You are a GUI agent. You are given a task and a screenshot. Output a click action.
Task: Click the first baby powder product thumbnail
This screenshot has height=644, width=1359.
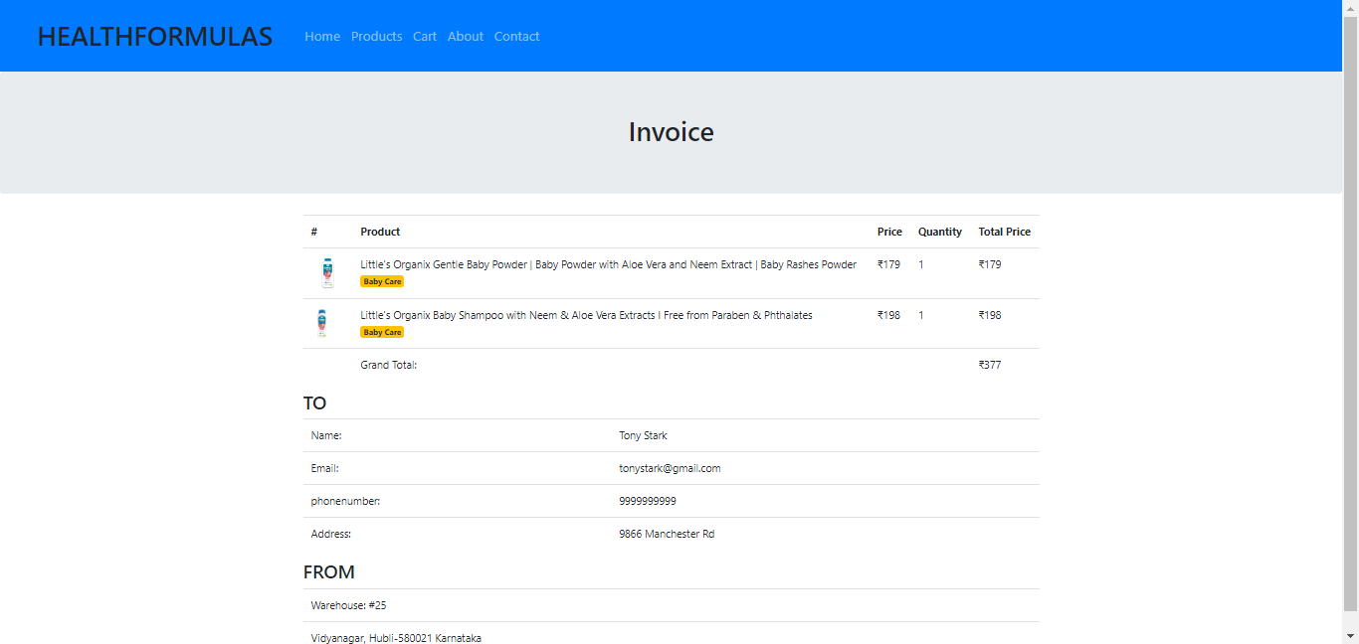point(328,270)
